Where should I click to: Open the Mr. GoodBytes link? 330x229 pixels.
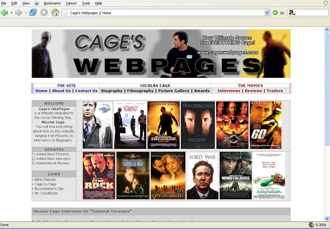click(x=46, y=193)
